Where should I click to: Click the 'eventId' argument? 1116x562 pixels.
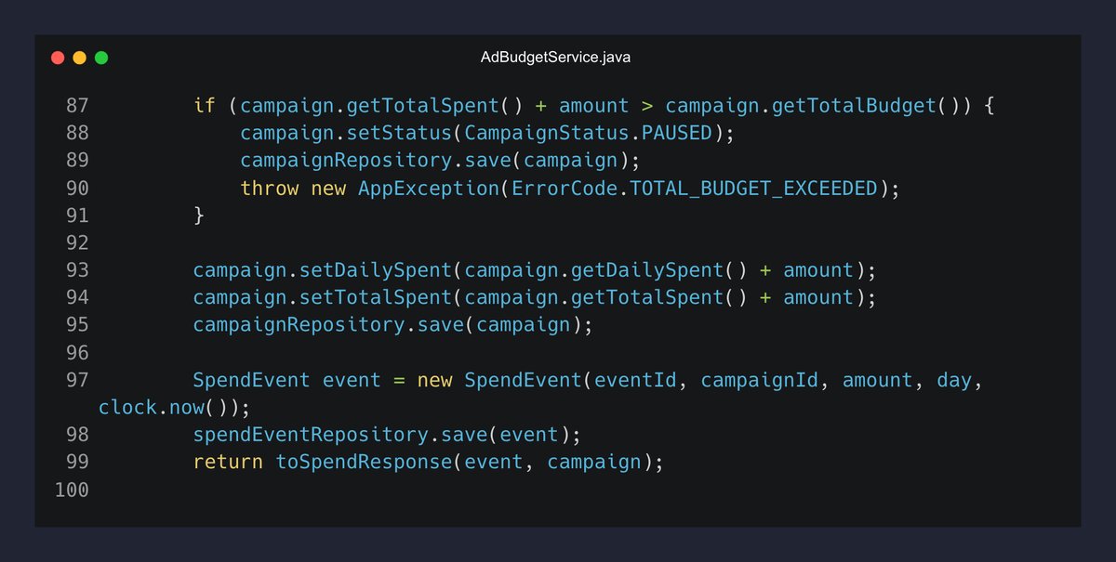pos(636,379)
